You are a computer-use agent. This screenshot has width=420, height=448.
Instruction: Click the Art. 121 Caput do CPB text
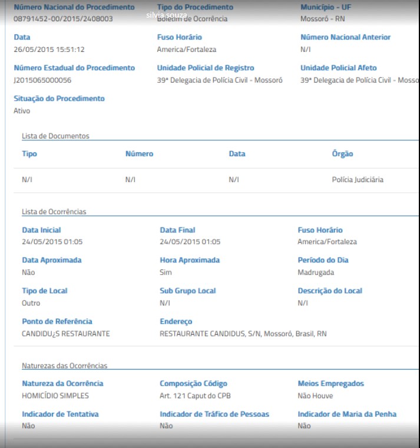[x=195, y=396]
